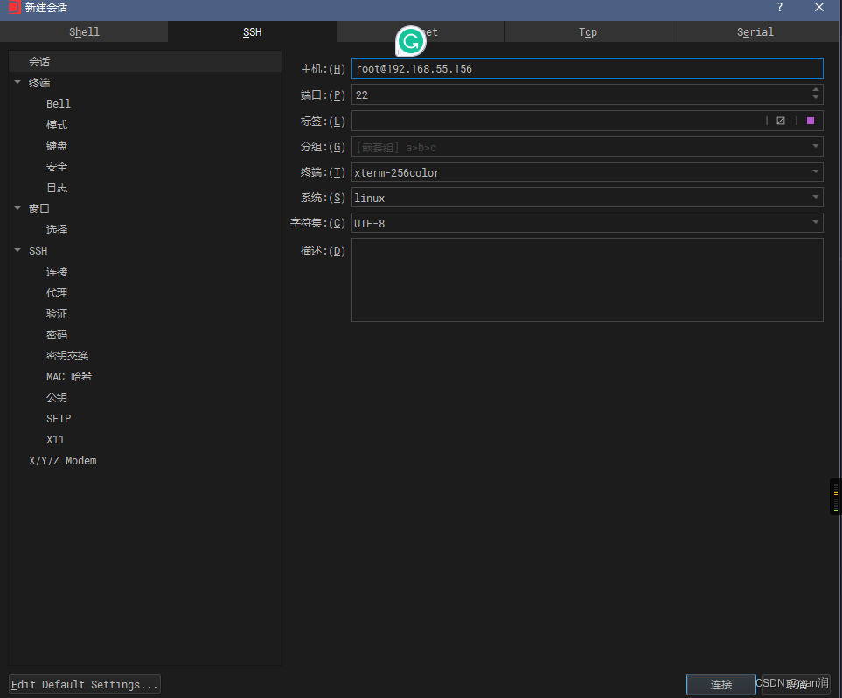
Task: Select MAC 哈希 under SSH
Action: (x=69, y=376)
